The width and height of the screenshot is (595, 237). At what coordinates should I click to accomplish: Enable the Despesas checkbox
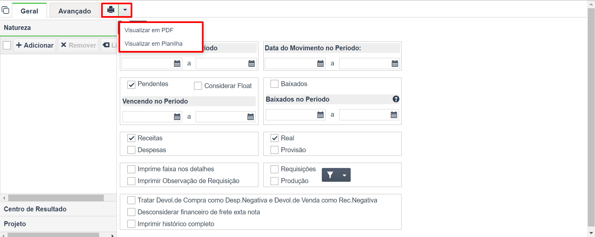131,150
